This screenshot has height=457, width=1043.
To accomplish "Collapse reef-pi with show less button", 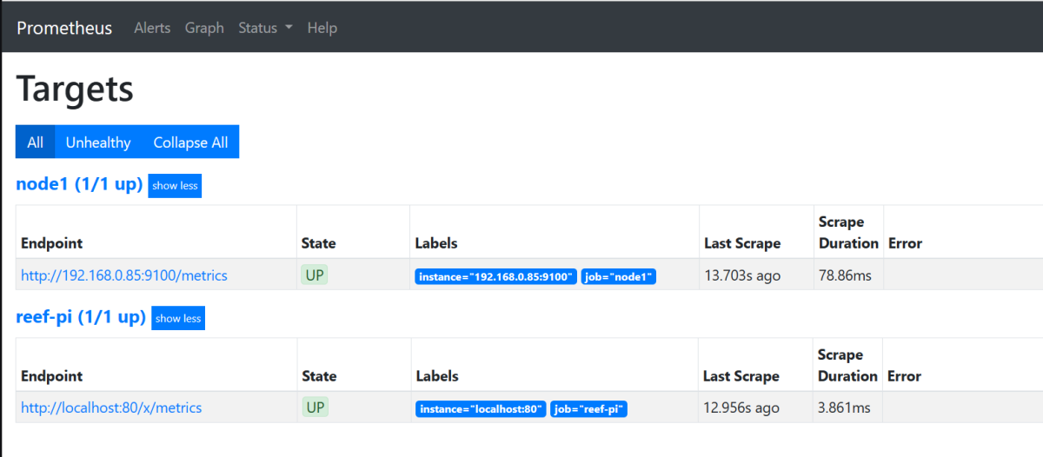I will [x=178, y=319].
